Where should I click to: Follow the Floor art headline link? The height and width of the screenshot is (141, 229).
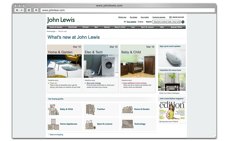pyautogui.click(x=53, y=83)
